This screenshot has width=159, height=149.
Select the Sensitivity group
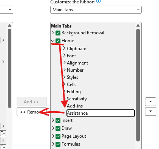click(77, 99)
